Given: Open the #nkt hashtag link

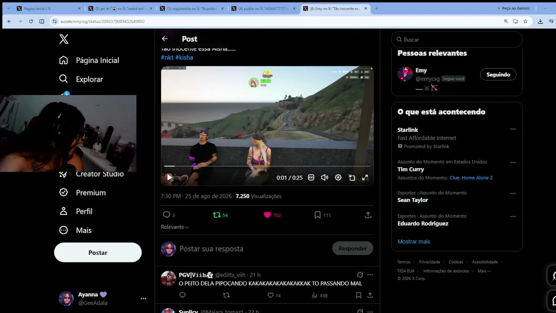Looking at the screenshot, I should 167,57.
